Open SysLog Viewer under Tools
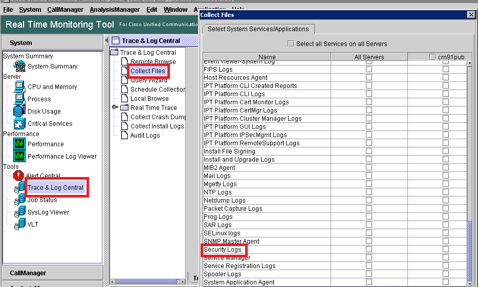The image size is (478, 287). tap(48, 212)
